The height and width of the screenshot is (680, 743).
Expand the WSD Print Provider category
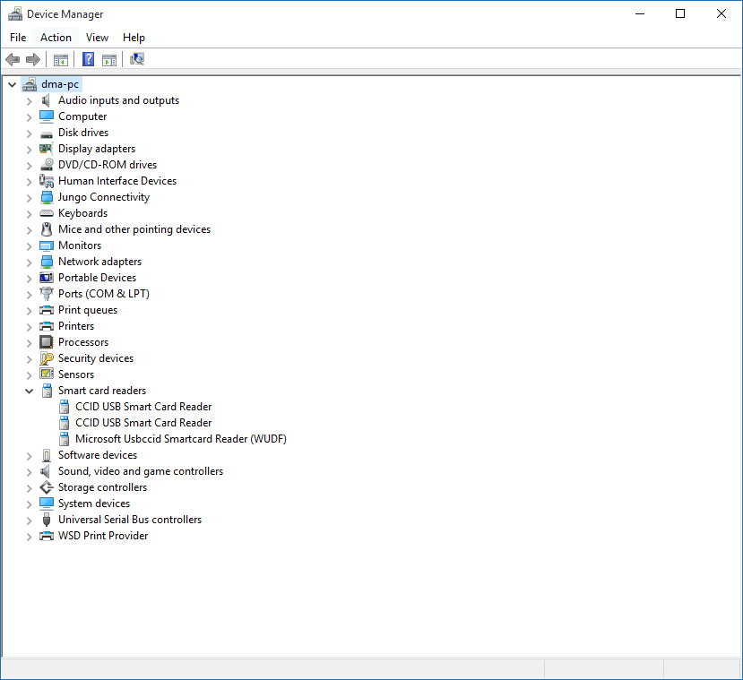click(x=30, y=536)
